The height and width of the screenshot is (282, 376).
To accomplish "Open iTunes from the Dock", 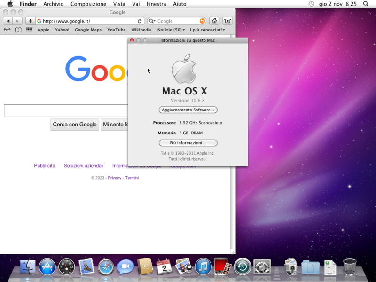I will point(203,266).
